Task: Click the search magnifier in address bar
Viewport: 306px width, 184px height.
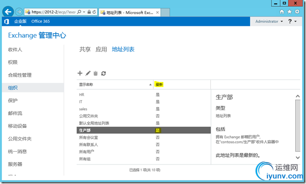Action: (x=79, y=12)
